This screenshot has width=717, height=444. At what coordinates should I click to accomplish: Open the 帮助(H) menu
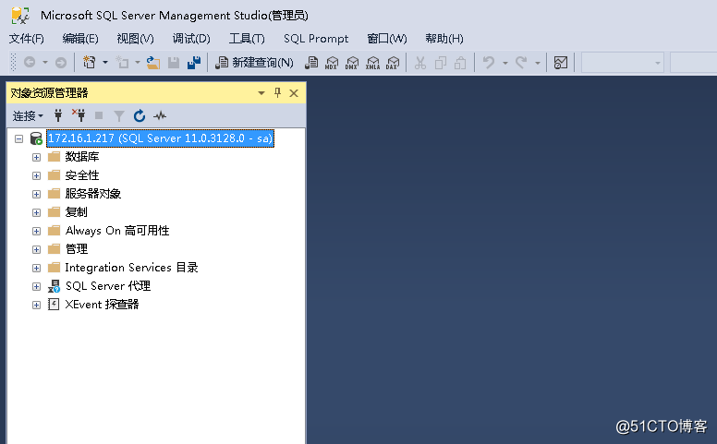click(444, 39)
